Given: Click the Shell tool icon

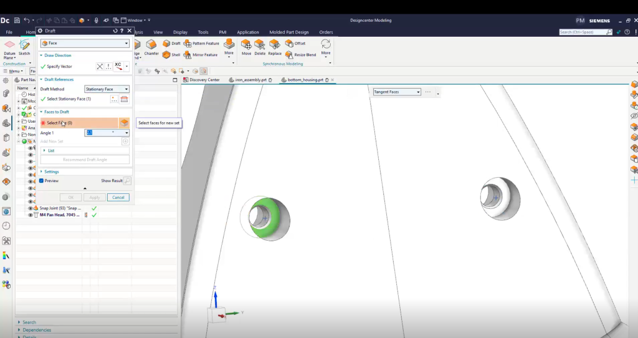Looking at the screenshot, I should (166, 55).
